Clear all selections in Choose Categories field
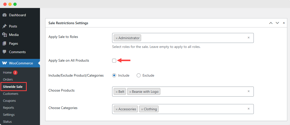This screenshot has width=290, height=125. pyautogui.click(x=249, y=109)
